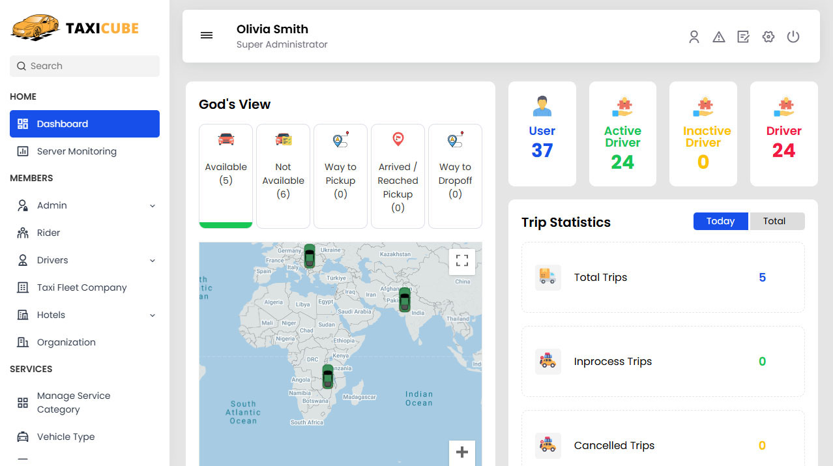
Task: Switch Trip Statistics to Today
Action: click(x=721, y=222)
